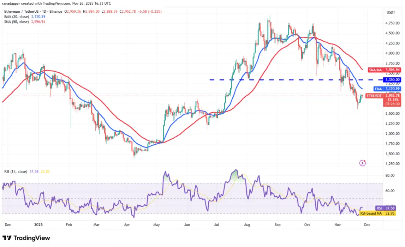Click the Jul time axis label
This screenshot has width=405, height=247.
click(x=216, y=225)
